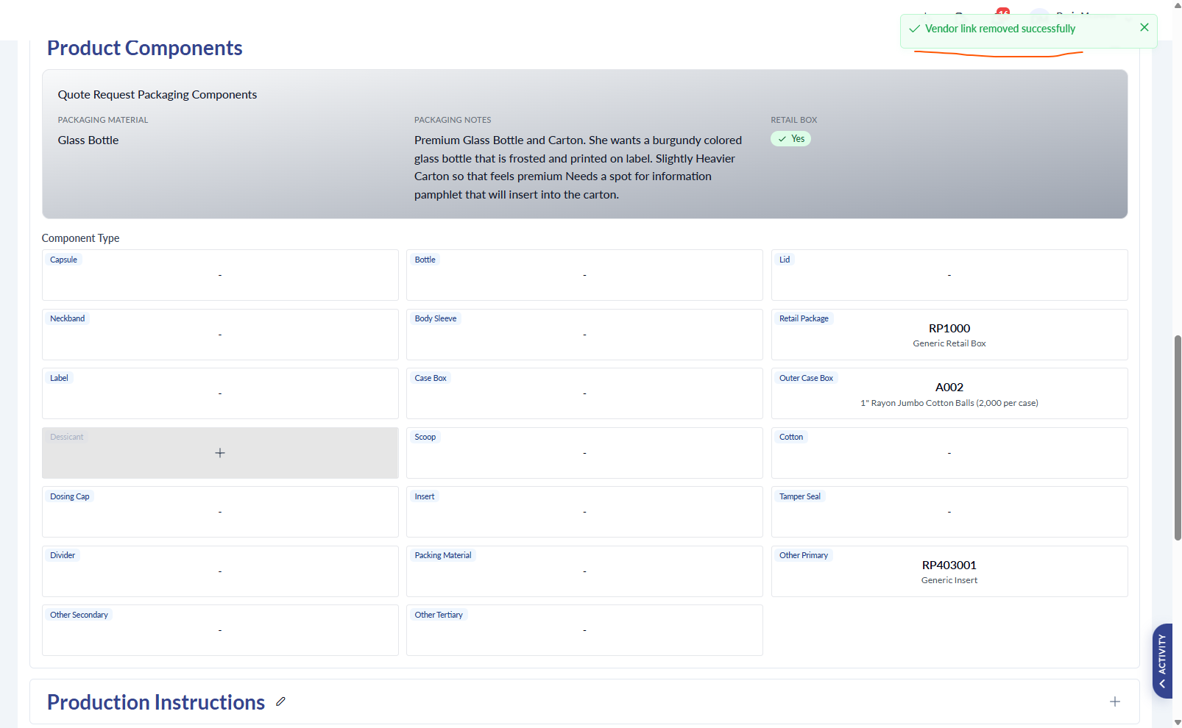Click the Capsule component card
The height and width of the screenshot is (728, 1182).
(x=220, y=275)
